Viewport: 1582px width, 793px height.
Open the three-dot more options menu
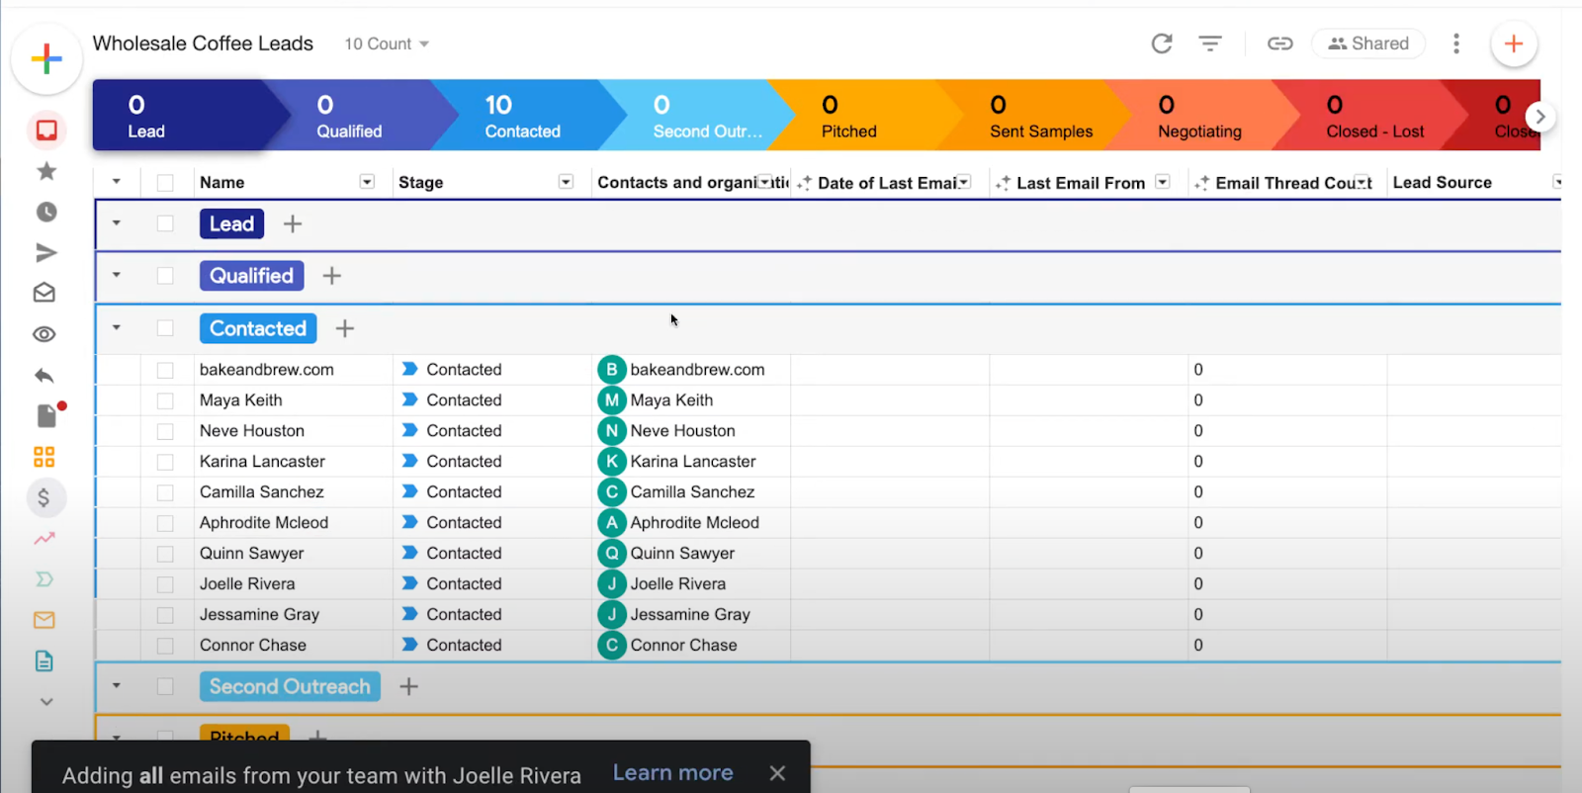pos(1455,44)
